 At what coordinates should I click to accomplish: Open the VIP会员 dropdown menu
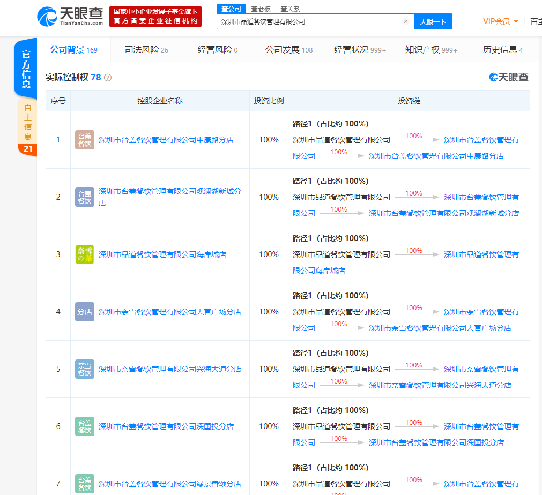pyautogui.click(x=501, y=21)
